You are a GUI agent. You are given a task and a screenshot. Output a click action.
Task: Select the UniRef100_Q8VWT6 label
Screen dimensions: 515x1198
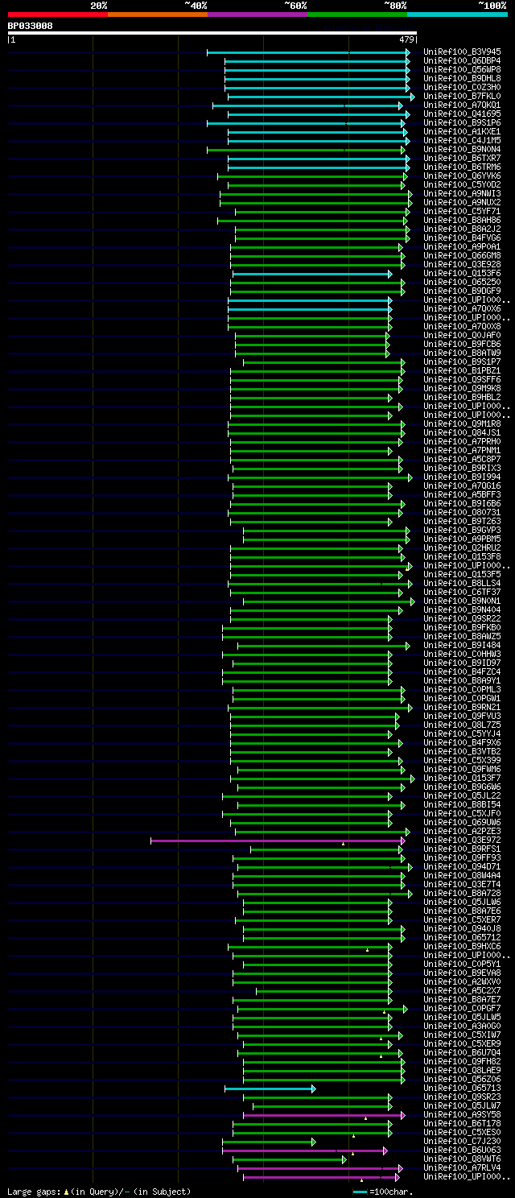click(x=462, y=1159)
